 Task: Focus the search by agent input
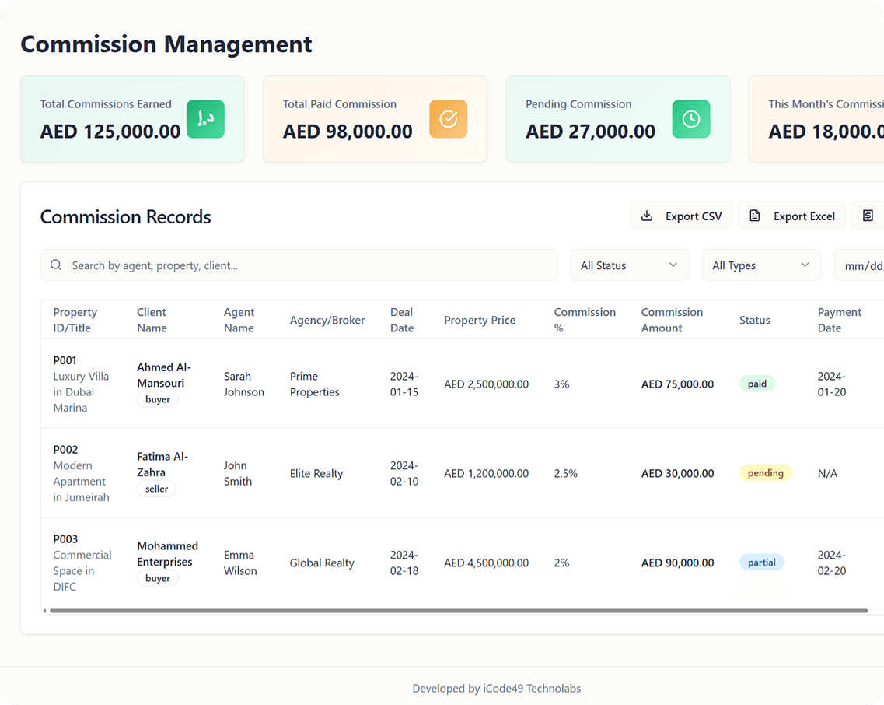299,265
